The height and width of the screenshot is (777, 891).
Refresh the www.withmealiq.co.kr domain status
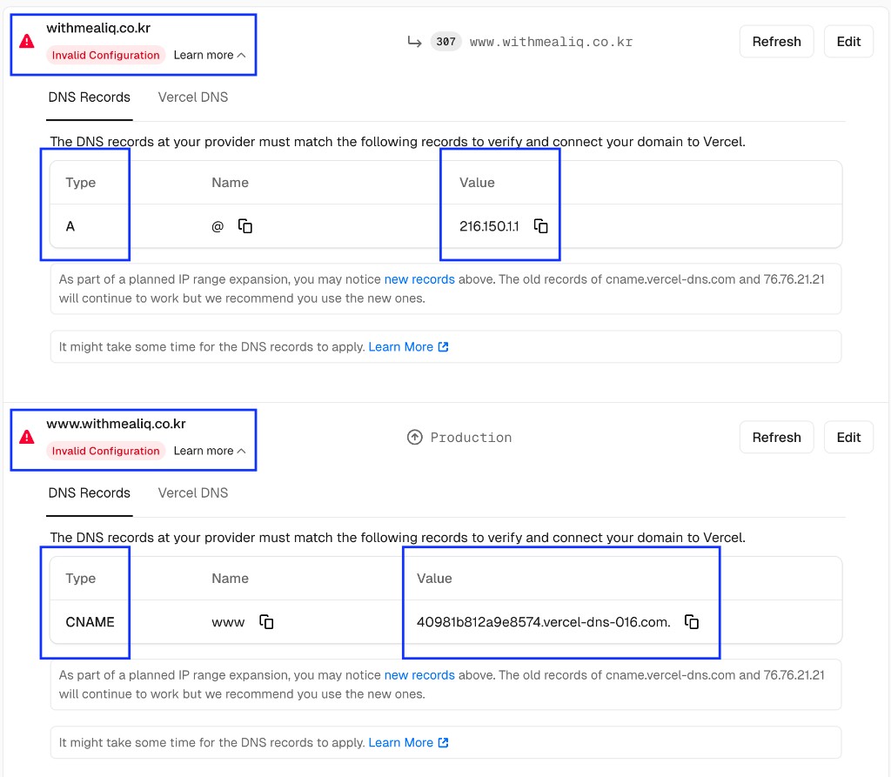776,437
